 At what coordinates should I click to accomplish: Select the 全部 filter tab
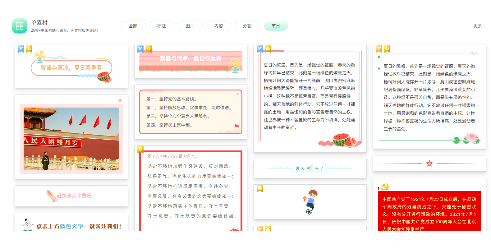click(x=133, y=26)
